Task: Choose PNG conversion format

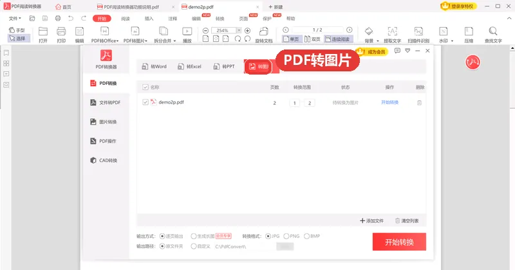Action: pyautogui.click(x=286, y=236)
